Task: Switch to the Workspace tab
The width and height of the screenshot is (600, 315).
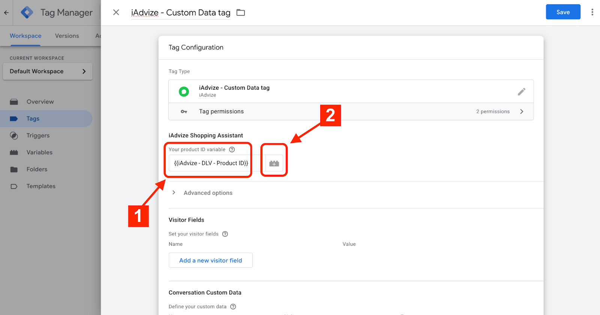Action: (25, 36)
